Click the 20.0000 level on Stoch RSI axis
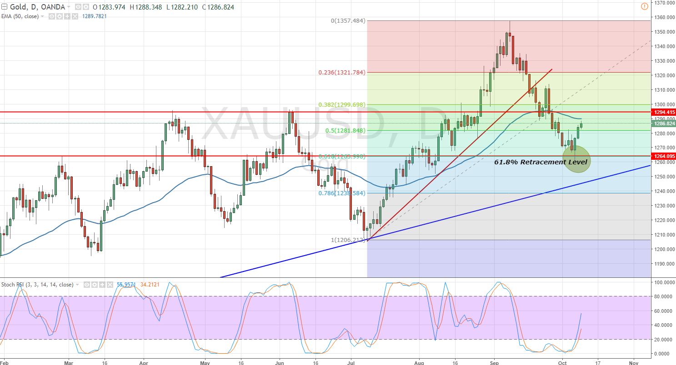 click(664, 340)
